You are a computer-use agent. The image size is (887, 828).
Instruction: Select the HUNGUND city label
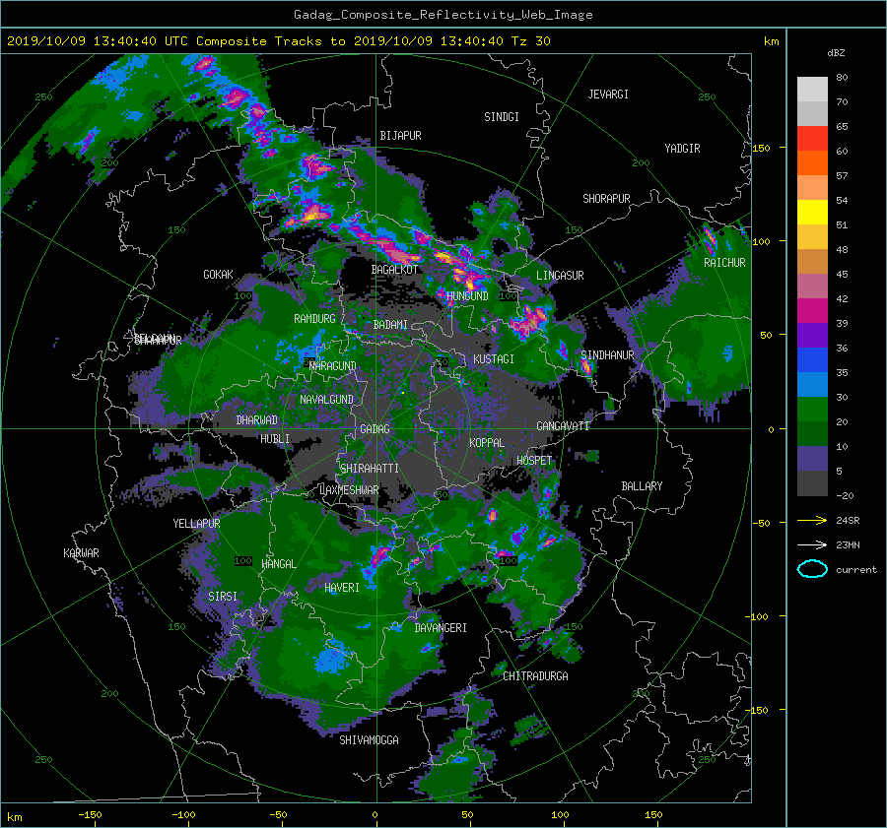[467, 296]
